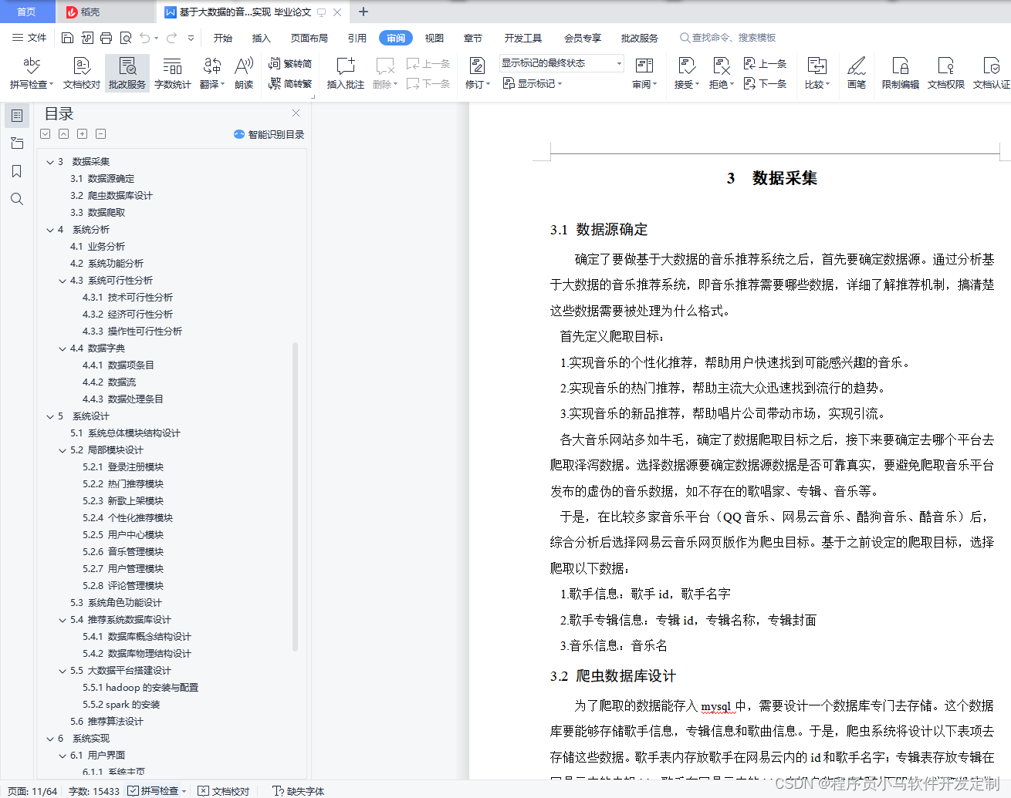This screenshot has width=1011, height=798.
Task: Open the 字数统计 word count tool
Action: [172, 73]
